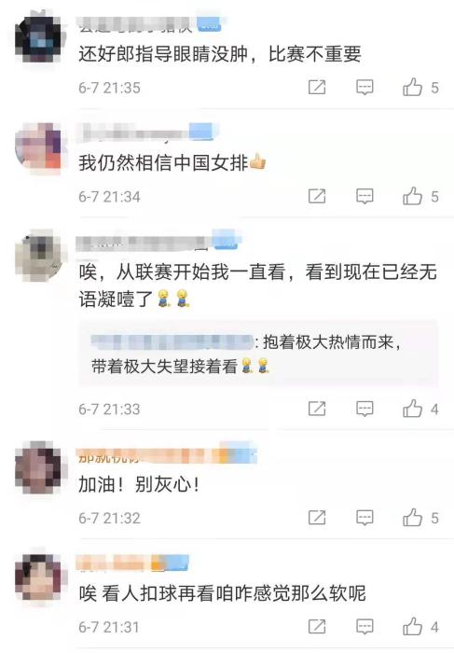Share the comment about 扣球
454x653 pixels.
317,627
